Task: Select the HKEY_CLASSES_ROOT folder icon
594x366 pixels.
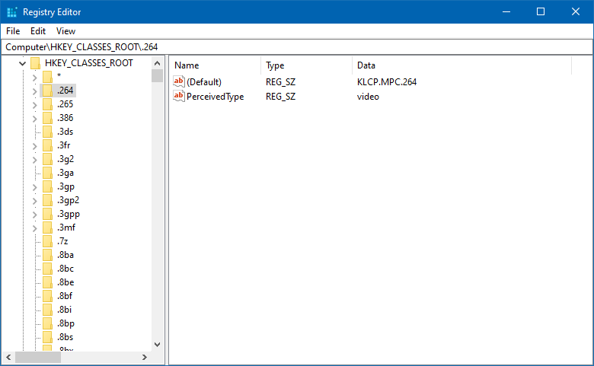Action: (36, 63)
